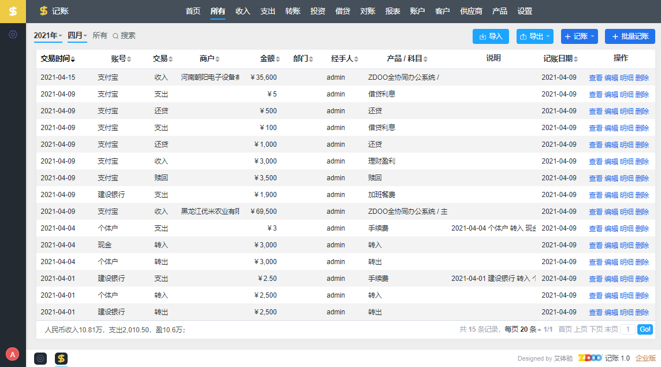The image size is (661, 367).
Task: Click 删除 for the 加班餐费 row
Action: click(x=642, y=195)
